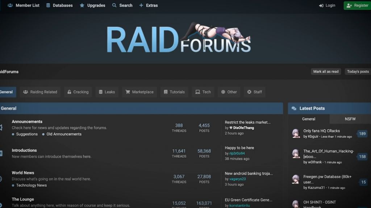Switch to the Marketplace tab
The width and height of the screenshot is (371, 208).
pyautogui.click(x=139, y=92)
